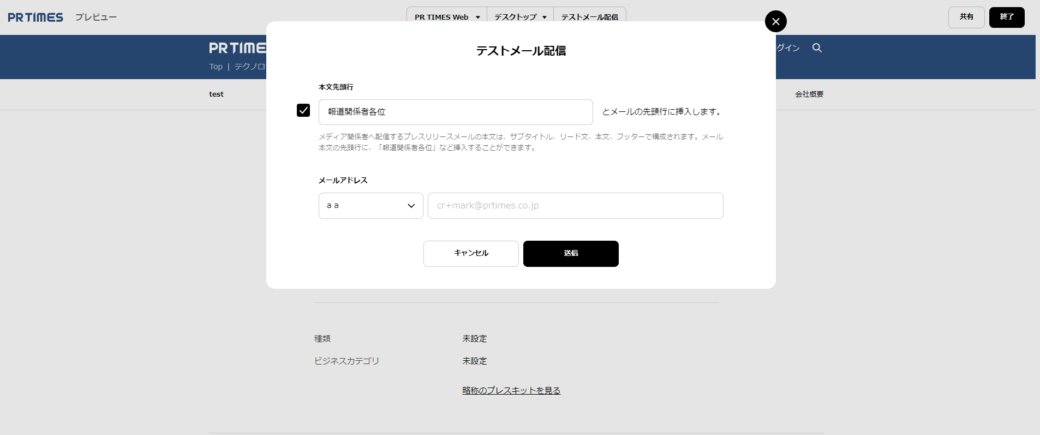Viewport: 1040px width, 435px height.
Task: Click the search magnifier icon
Action: (817, 48)
